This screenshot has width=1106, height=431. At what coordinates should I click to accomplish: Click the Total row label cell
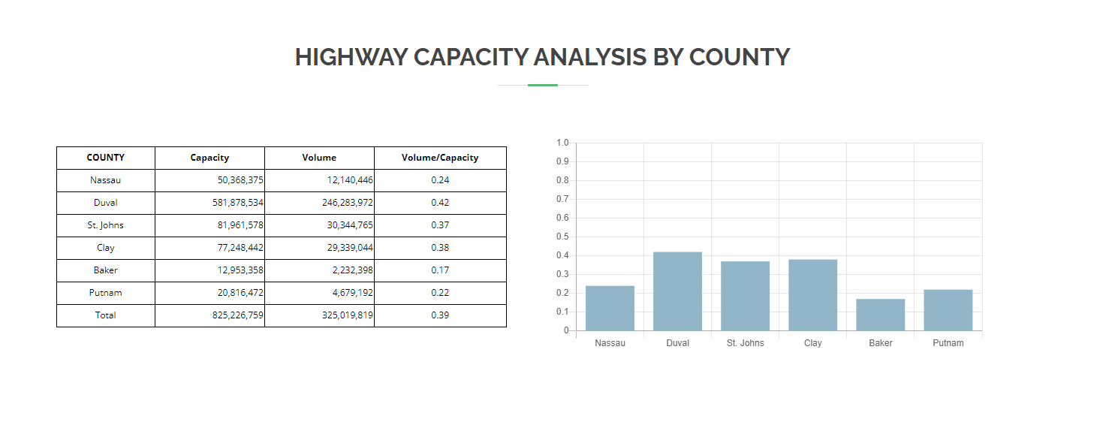(106, 315)
